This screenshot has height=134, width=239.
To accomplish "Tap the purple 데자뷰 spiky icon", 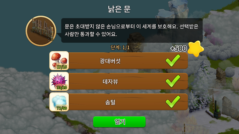I will click(59, 81).
